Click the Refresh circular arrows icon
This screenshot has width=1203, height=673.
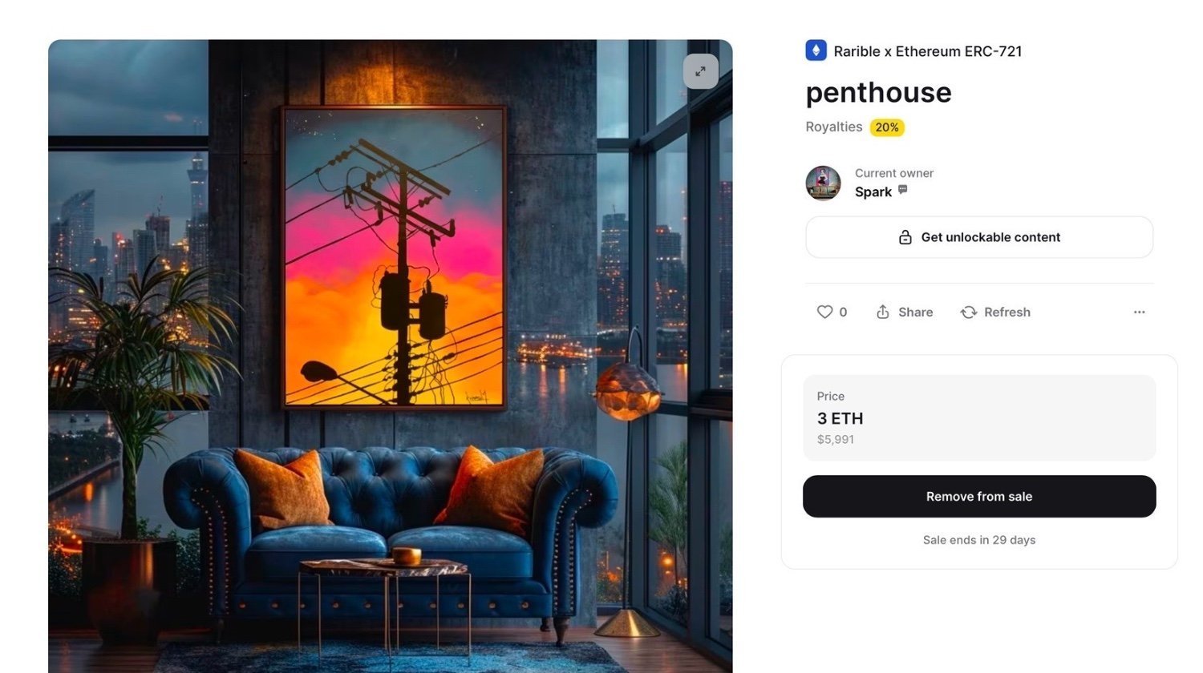969,312
